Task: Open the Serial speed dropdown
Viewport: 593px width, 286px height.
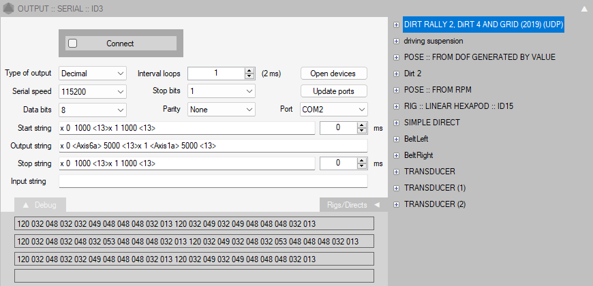Action: [93, 91]
